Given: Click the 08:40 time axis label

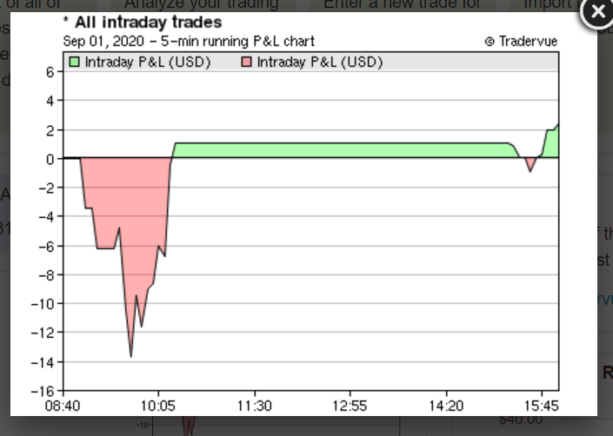Looking at the screenshot, I should point(63,405).
